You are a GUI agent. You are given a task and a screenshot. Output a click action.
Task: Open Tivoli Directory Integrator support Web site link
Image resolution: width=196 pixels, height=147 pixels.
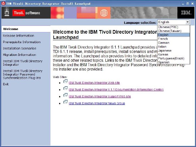point(100,96)
